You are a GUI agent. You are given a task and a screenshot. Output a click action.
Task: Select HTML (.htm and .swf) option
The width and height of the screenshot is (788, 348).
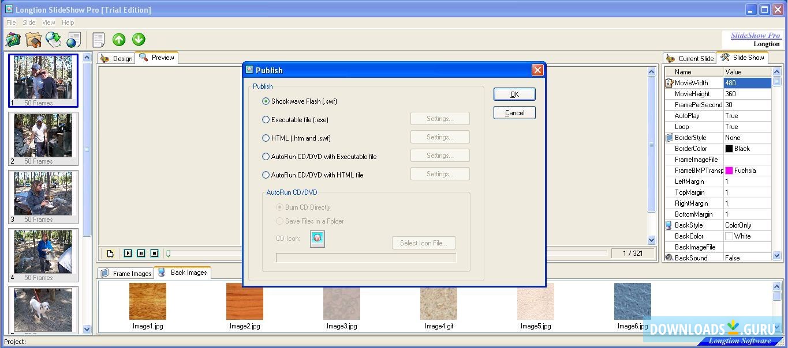(x=296, y=138)
